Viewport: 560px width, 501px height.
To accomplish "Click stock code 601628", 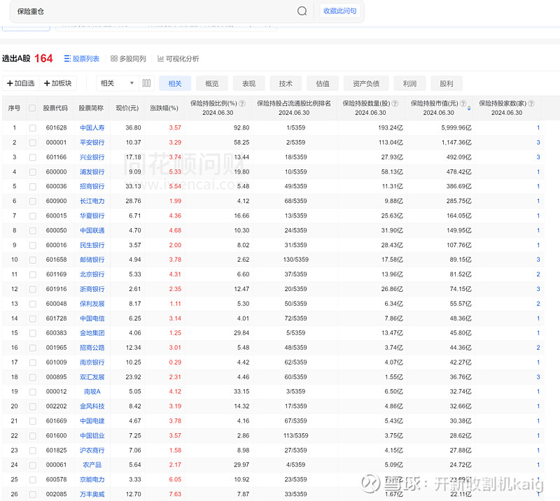I will pos(57,128).
